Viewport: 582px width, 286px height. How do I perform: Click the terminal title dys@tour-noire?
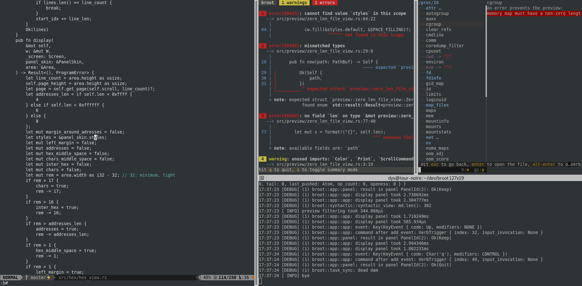point(426,178)
